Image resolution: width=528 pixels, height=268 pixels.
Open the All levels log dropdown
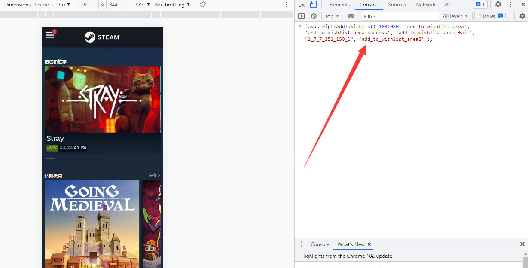(455, 16)
